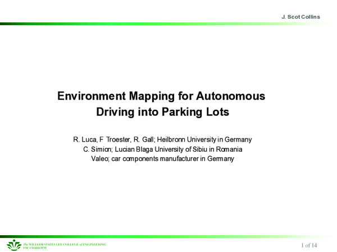Click the page counter '1 of 14'

[309, 245]
